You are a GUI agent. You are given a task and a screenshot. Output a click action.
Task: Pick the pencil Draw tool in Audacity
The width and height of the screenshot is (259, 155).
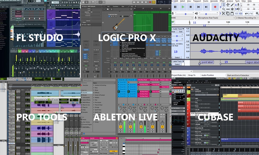pyautogui.click(x=232, y=5)
